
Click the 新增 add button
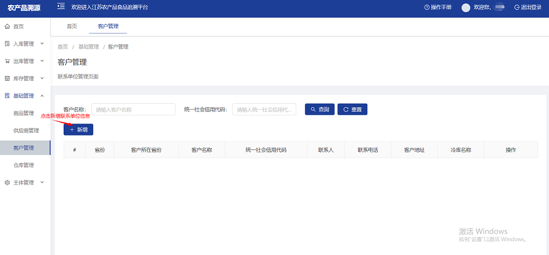click(x=78, y=130)
